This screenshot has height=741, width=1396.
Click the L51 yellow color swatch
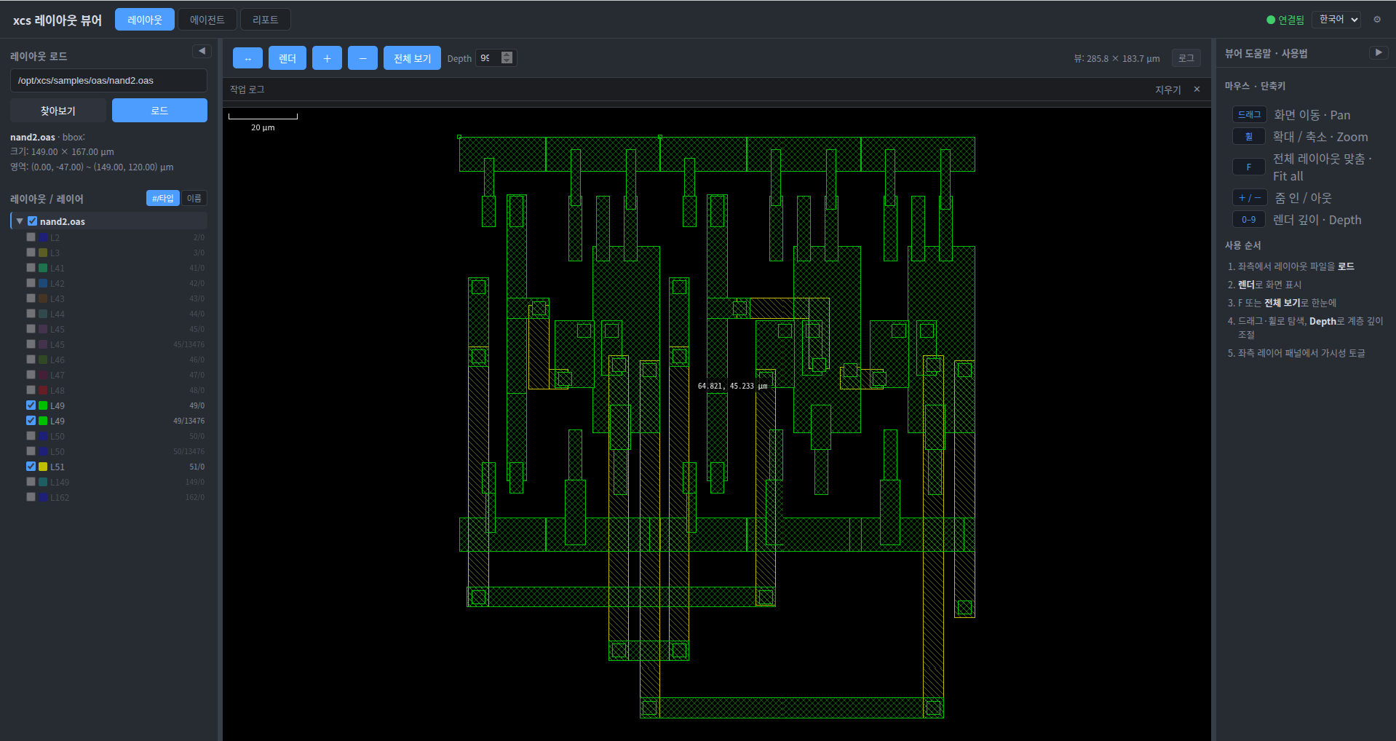tap(43, 467)
